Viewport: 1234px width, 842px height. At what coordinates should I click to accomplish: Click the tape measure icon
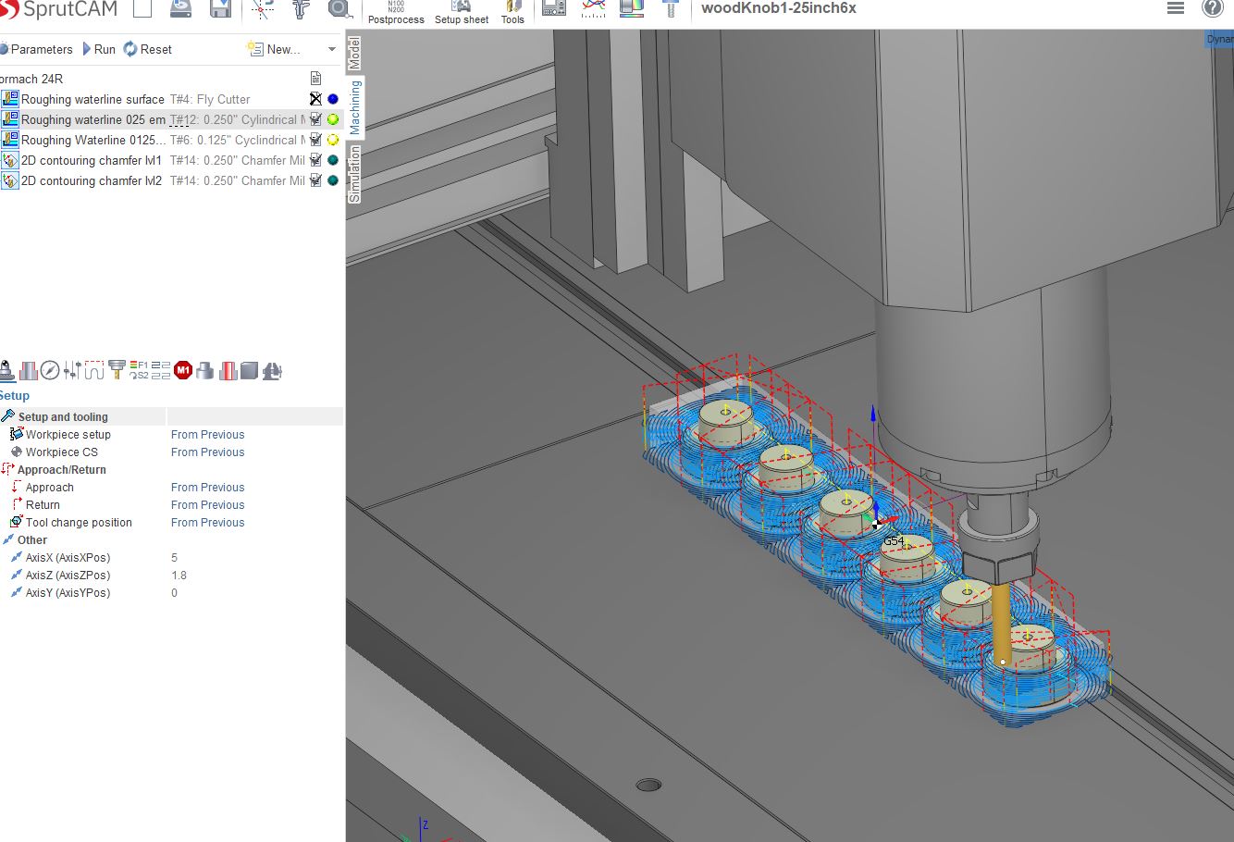[339, 9]
